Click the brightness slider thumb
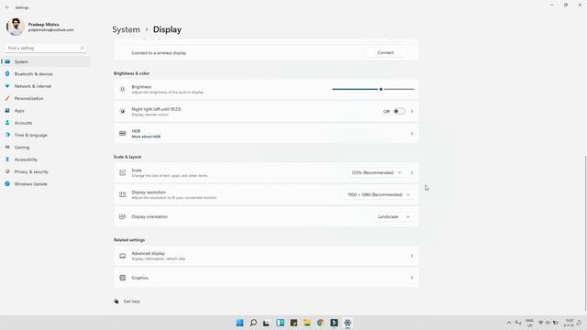Viewport: 587px width, 330px height. click(381, 90)
